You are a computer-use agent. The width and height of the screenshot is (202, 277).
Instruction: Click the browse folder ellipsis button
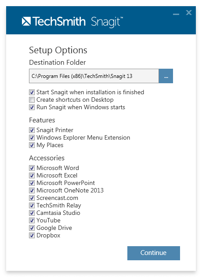166,76
